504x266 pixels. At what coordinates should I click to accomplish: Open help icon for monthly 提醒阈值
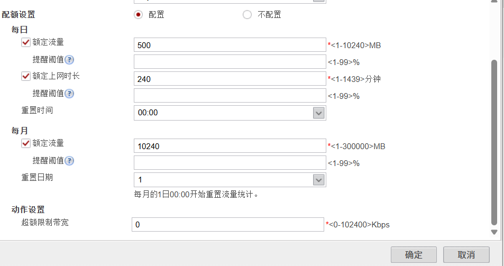pos(69,161)
